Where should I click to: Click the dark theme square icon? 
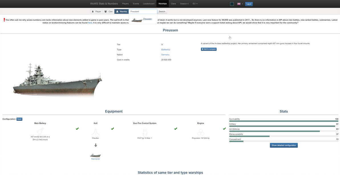[x=232, y=4]
